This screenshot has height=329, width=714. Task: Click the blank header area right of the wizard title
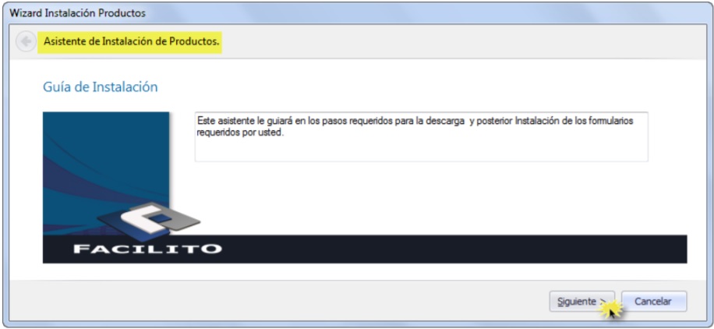point(468,41)
